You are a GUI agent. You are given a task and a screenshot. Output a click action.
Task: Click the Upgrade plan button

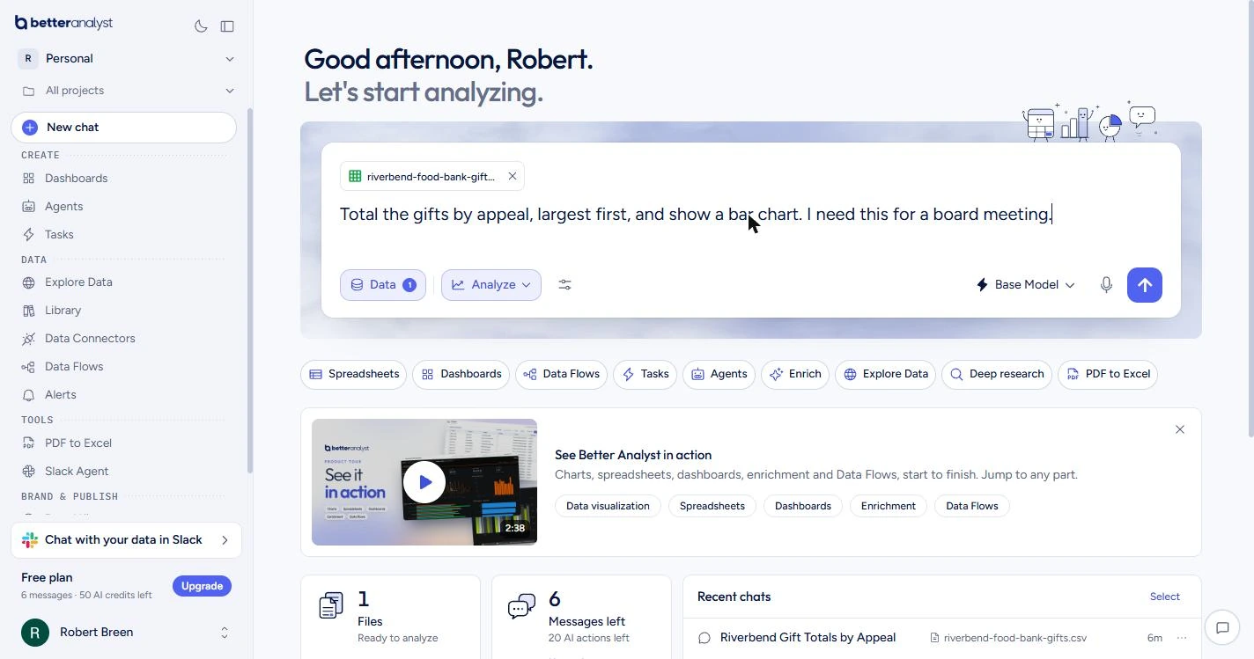(x=202, y=586)
